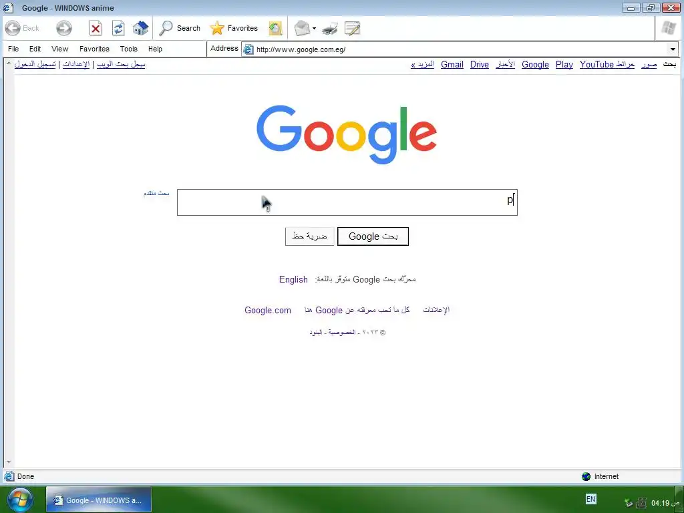The image size is (684, 513).
Task: Click the first green tray icon beside clock
Action: [x=629, y=503]
